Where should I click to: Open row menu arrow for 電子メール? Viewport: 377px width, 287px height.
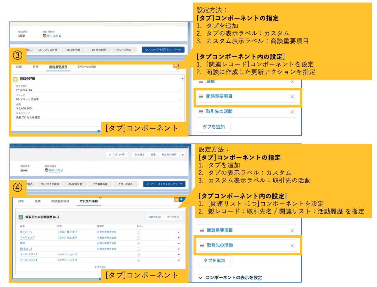(x=179, y=232)
